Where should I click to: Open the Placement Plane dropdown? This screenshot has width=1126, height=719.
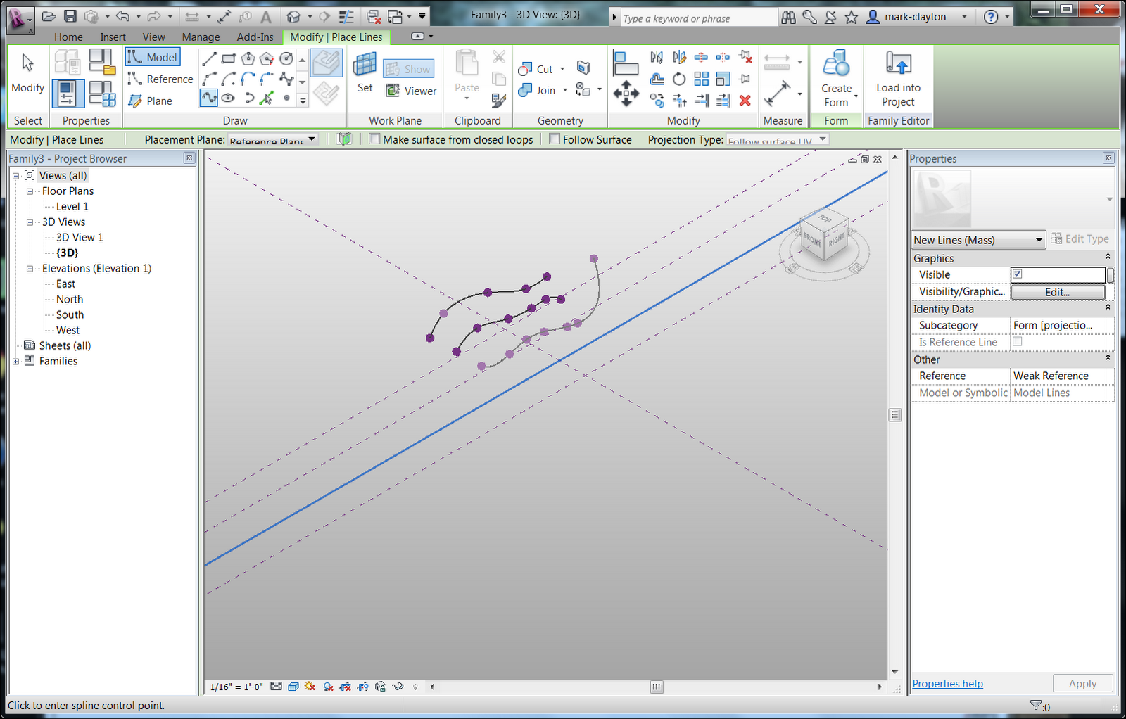click(312, 139)
